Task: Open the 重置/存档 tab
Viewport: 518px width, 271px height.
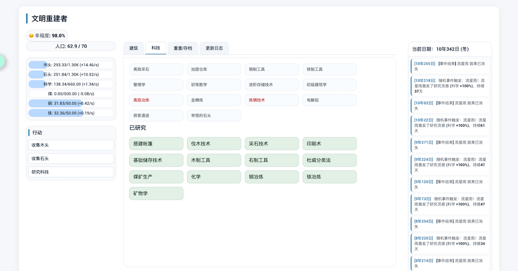Action: [182, 48]
